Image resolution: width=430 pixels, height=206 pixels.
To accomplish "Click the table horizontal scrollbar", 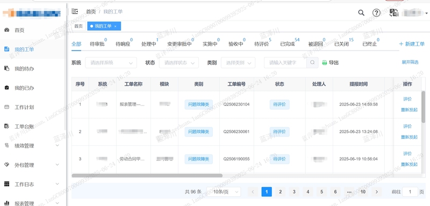I will [x=147, y=175].
